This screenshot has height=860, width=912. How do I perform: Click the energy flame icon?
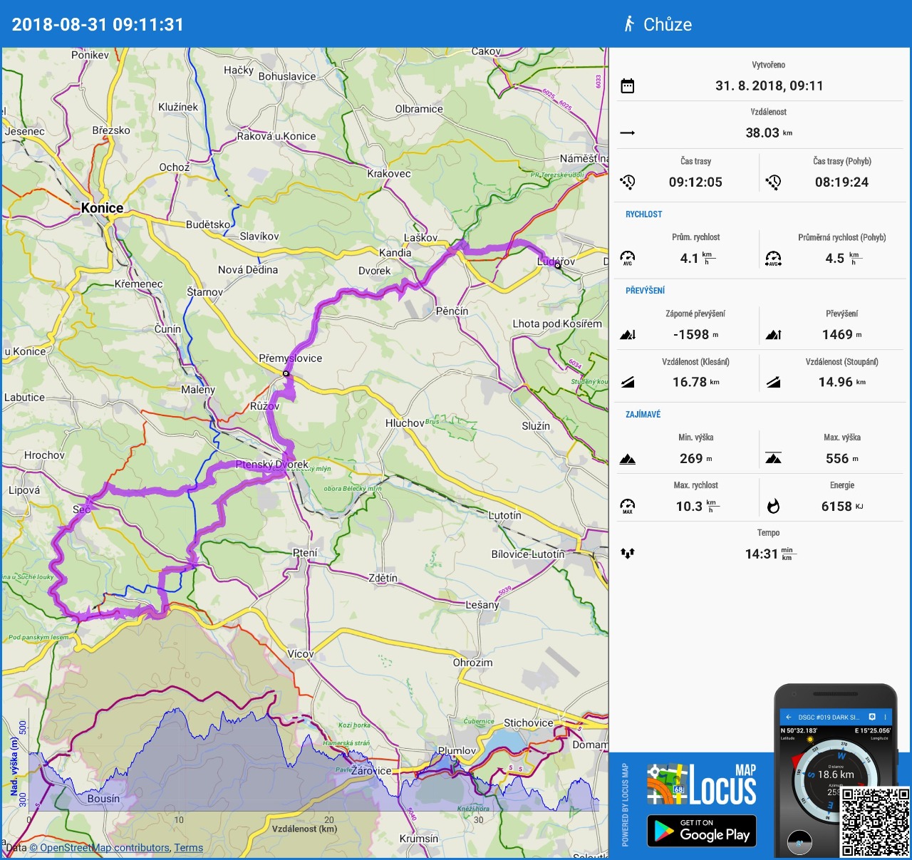point(773,506)
